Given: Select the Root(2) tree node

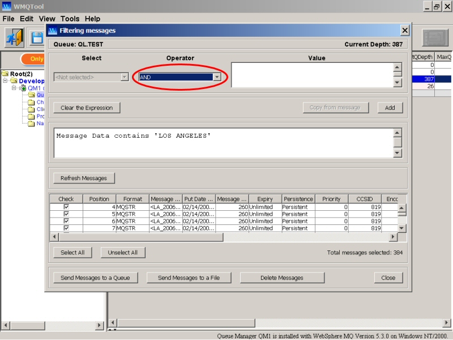Looking at the screenshot, I should 22,74.
